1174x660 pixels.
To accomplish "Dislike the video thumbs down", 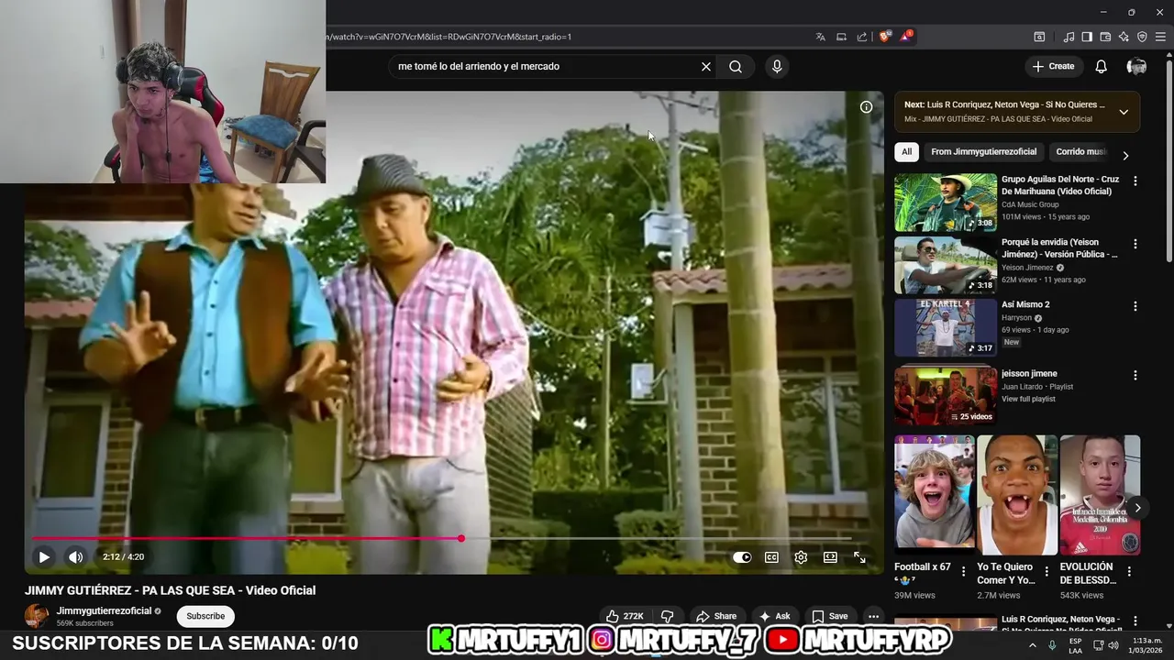I will click(668, 616).
